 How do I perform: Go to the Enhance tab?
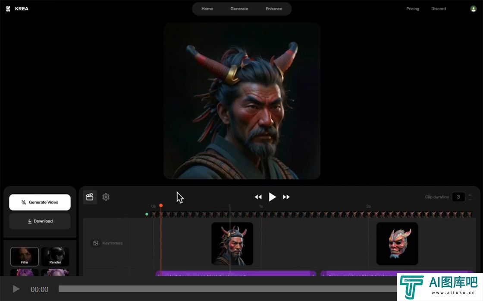tap(273, 9)
